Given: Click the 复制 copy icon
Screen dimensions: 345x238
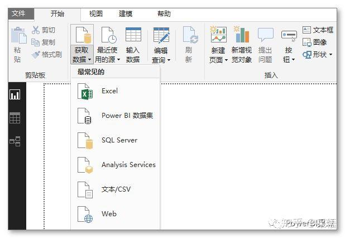Looking at the screenshot, I should 35,42.
